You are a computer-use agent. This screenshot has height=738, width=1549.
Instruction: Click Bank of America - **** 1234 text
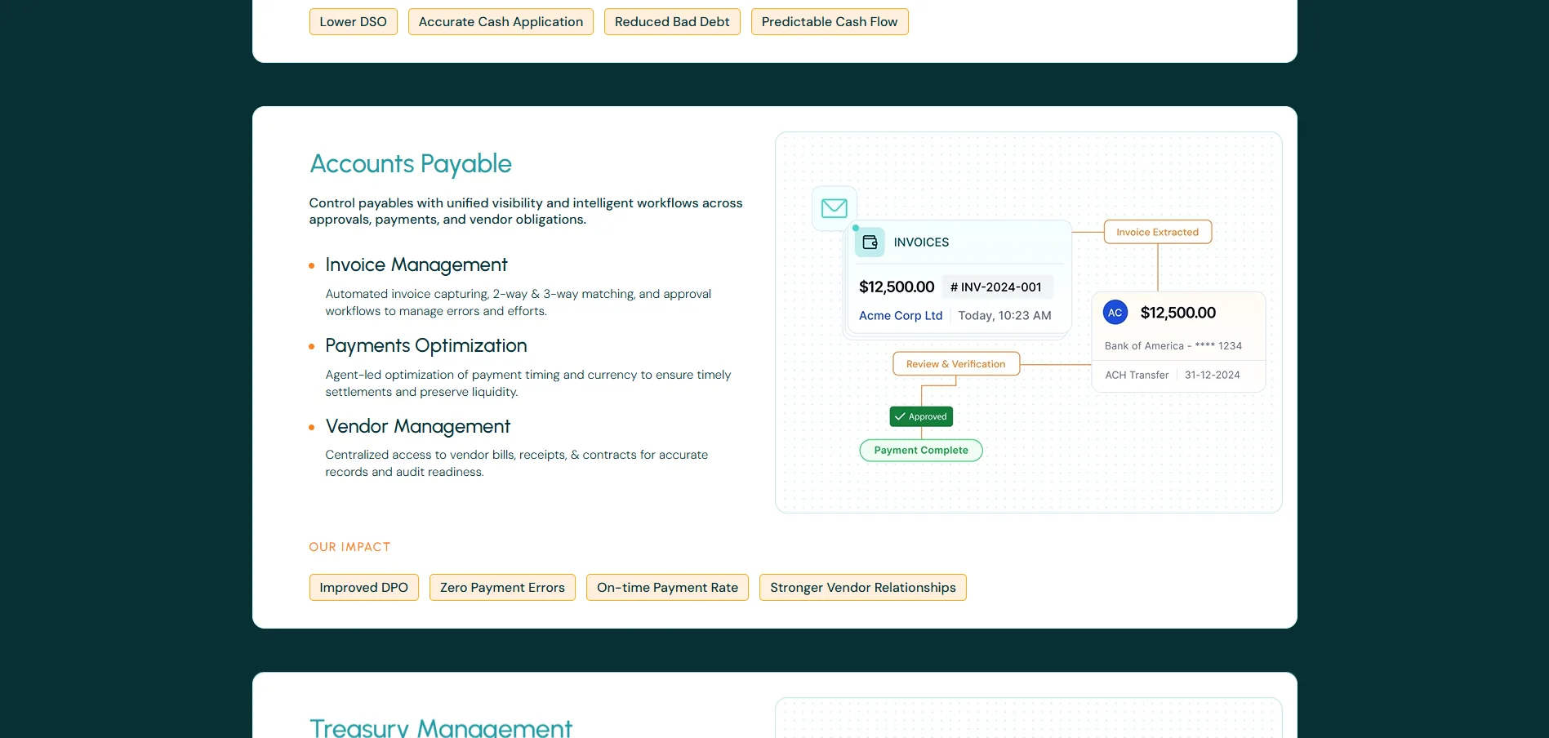1173,346
